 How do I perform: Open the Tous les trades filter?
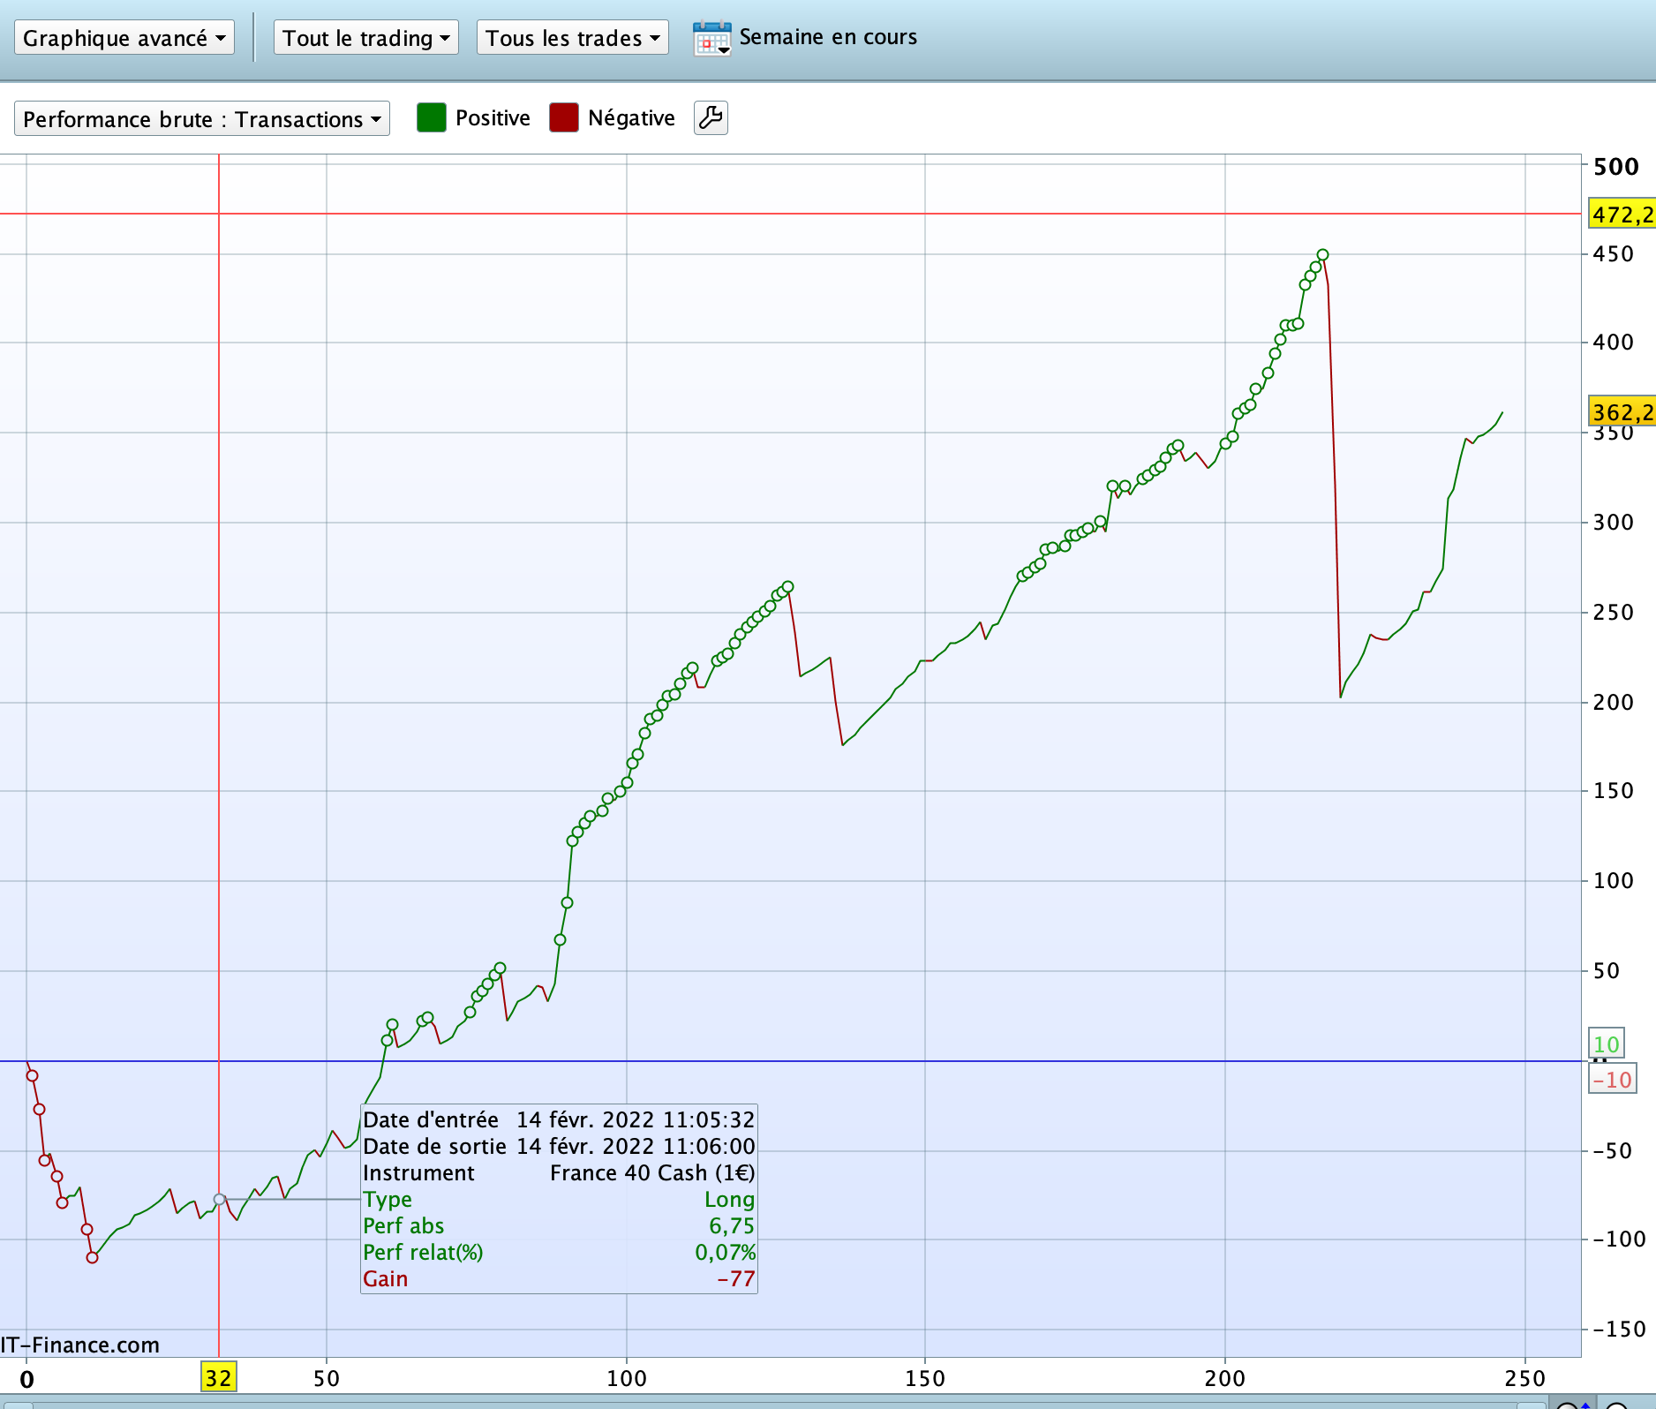pyautogui.click(x=573, y=38)
